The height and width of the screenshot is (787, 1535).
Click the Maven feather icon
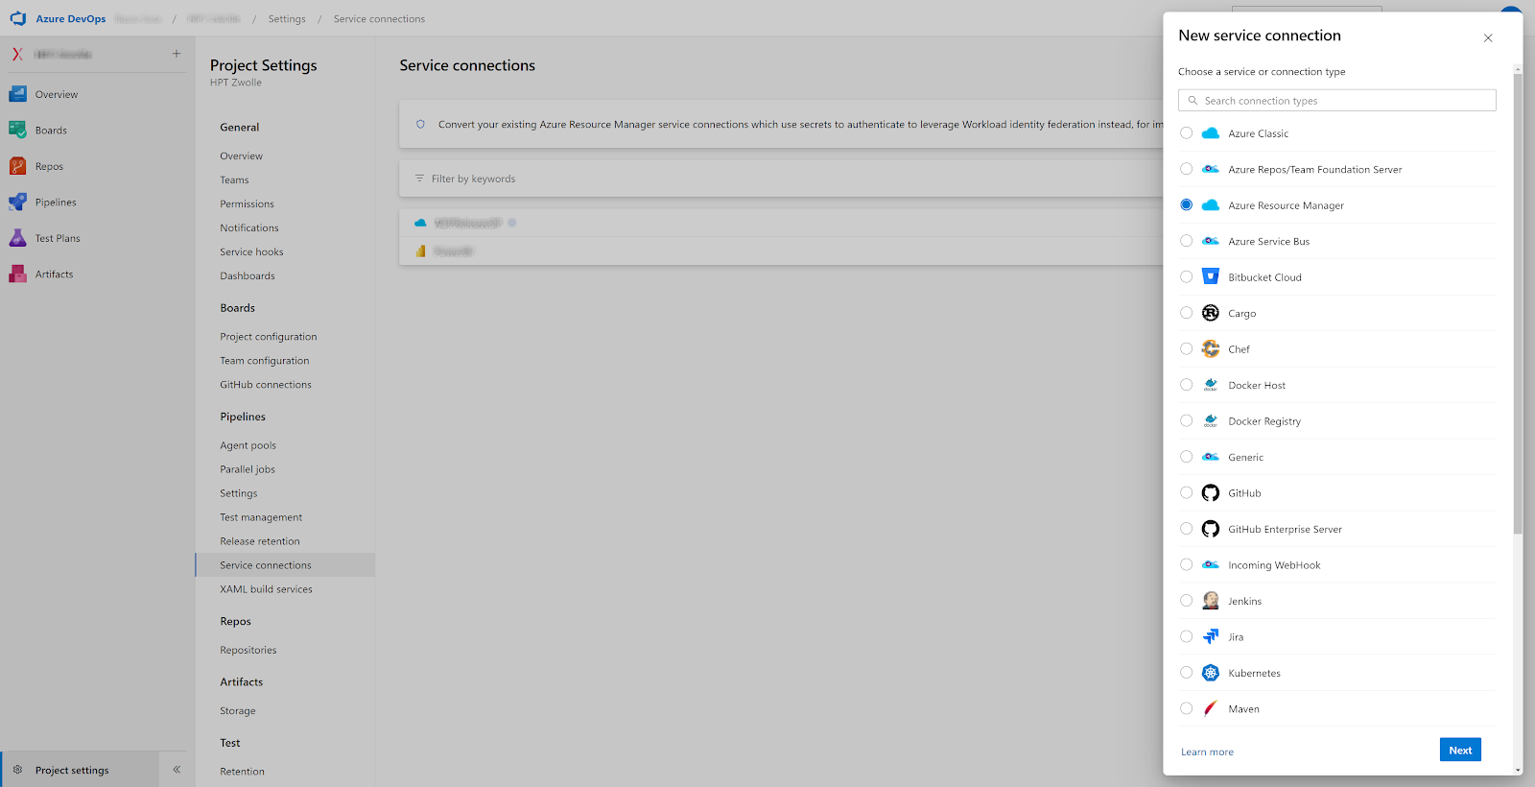point(1211,708)
